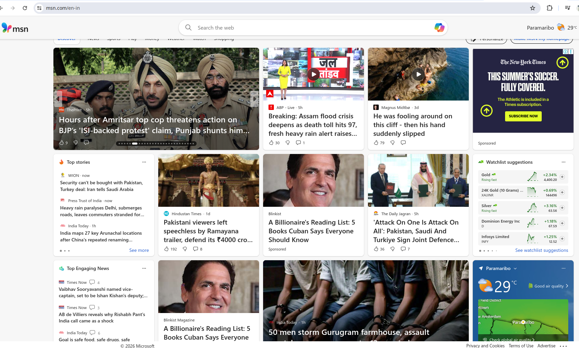Open Heavy rain paralyses Delhi headline
The image size is (579, 348).
point(102,211)
